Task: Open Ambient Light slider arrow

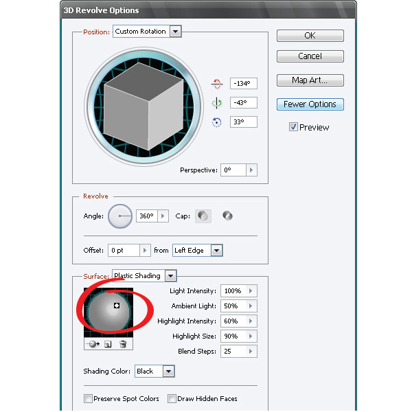Action: tap(251, 306)
